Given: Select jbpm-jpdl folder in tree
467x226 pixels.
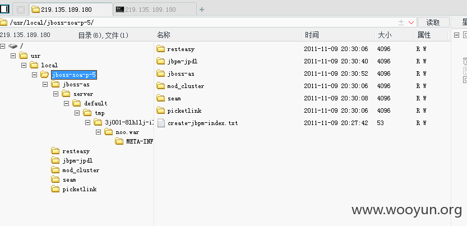Looking at the screenshot, I should pos(77,161).
